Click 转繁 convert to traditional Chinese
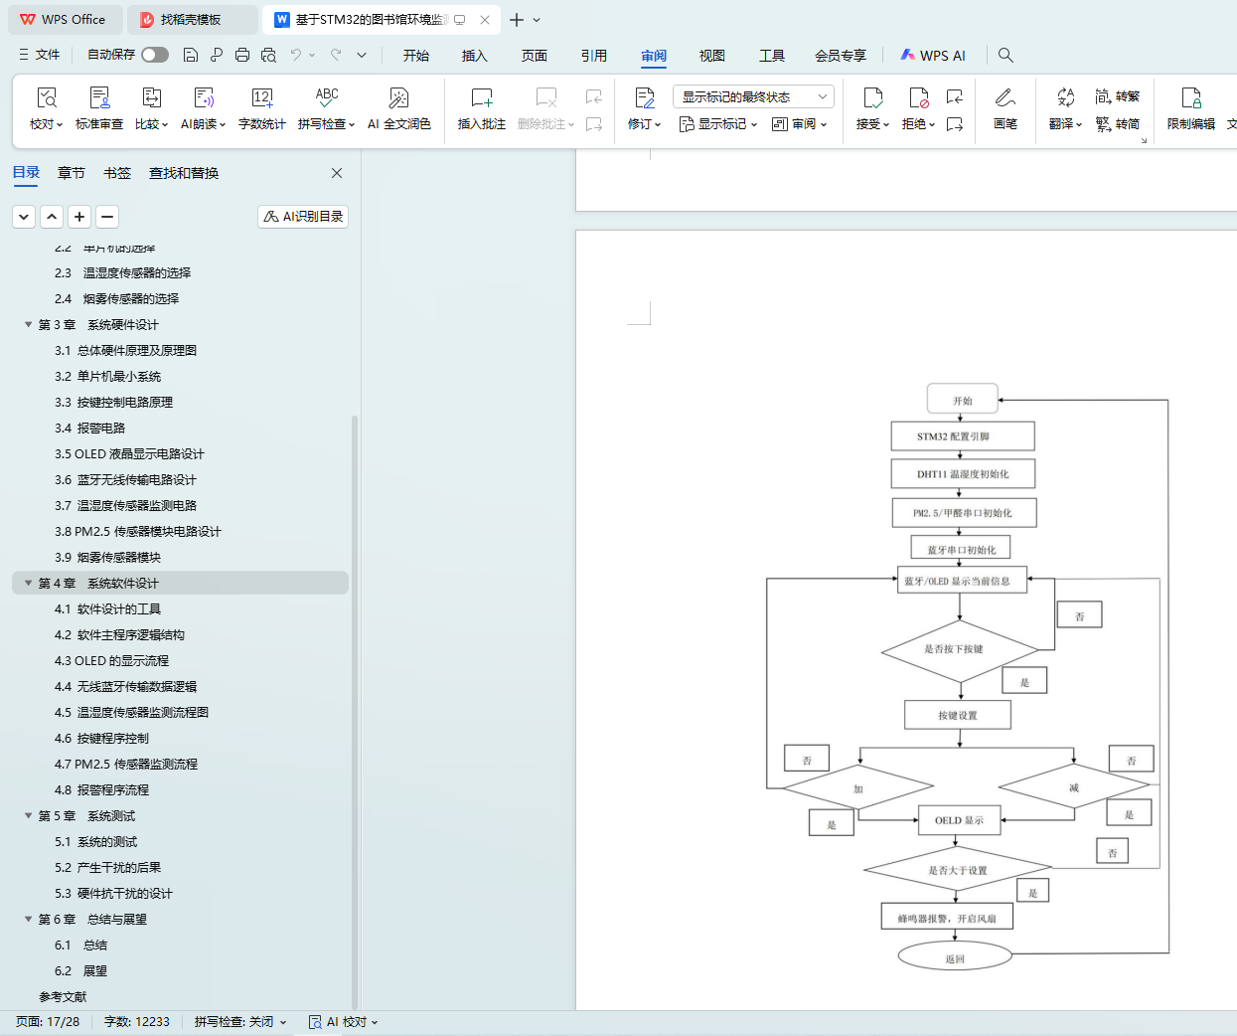1237x1036 pixels. click(x=1118, y=96)
